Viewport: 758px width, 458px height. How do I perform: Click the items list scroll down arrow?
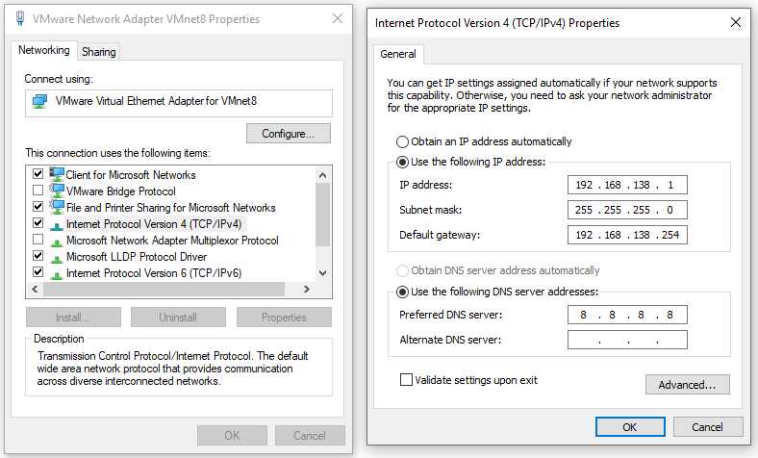point(323,273)
